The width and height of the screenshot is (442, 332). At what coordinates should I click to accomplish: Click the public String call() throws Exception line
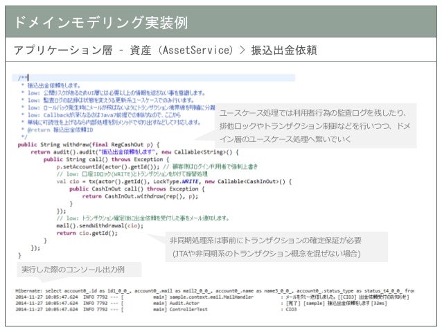pos(106,159)
